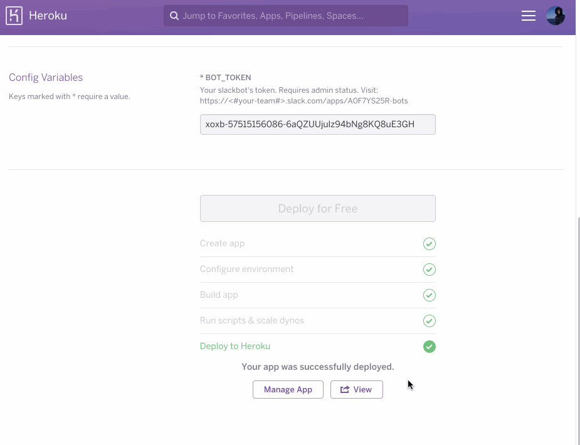Click the BOT_TOKEN input field
The height and width of the screenshot is (445, 580).
[318, 124]
